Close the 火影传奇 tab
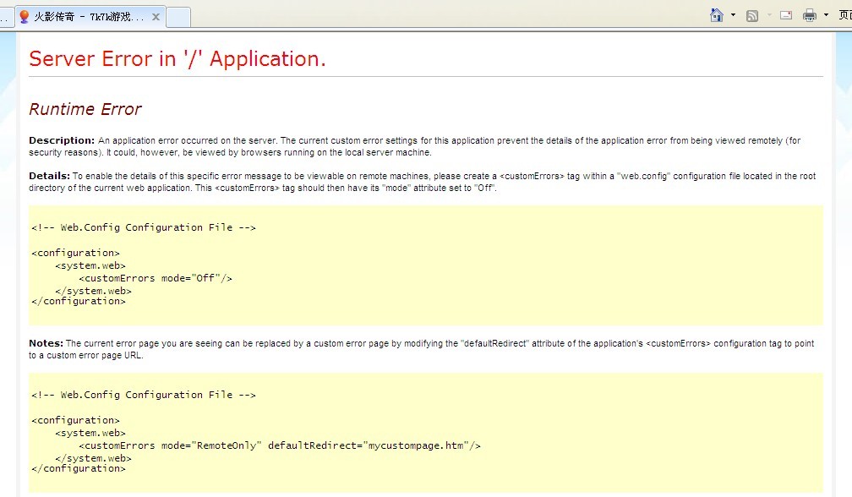 tap(156, 17)
